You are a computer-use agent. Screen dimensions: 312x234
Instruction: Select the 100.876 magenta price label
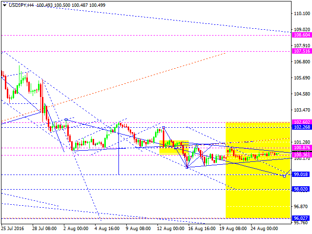(302, 148)
